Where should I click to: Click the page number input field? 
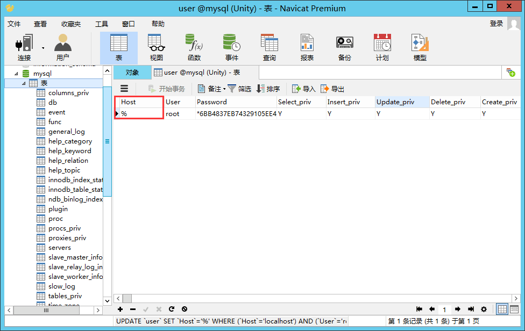pos(444,309)
